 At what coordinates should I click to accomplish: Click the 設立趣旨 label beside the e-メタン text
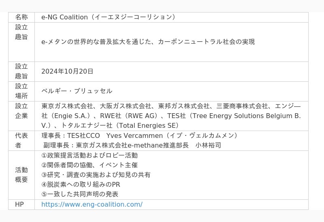click(x=21, y=32)
